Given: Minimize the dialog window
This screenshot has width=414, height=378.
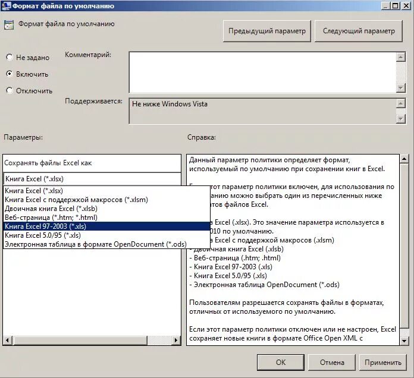Looking at the screenshot, I should (x=386, y=6).
